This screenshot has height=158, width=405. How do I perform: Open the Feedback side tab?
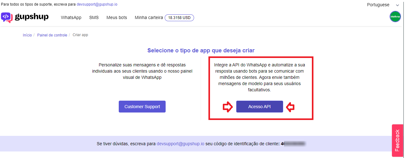click(397, 140)
